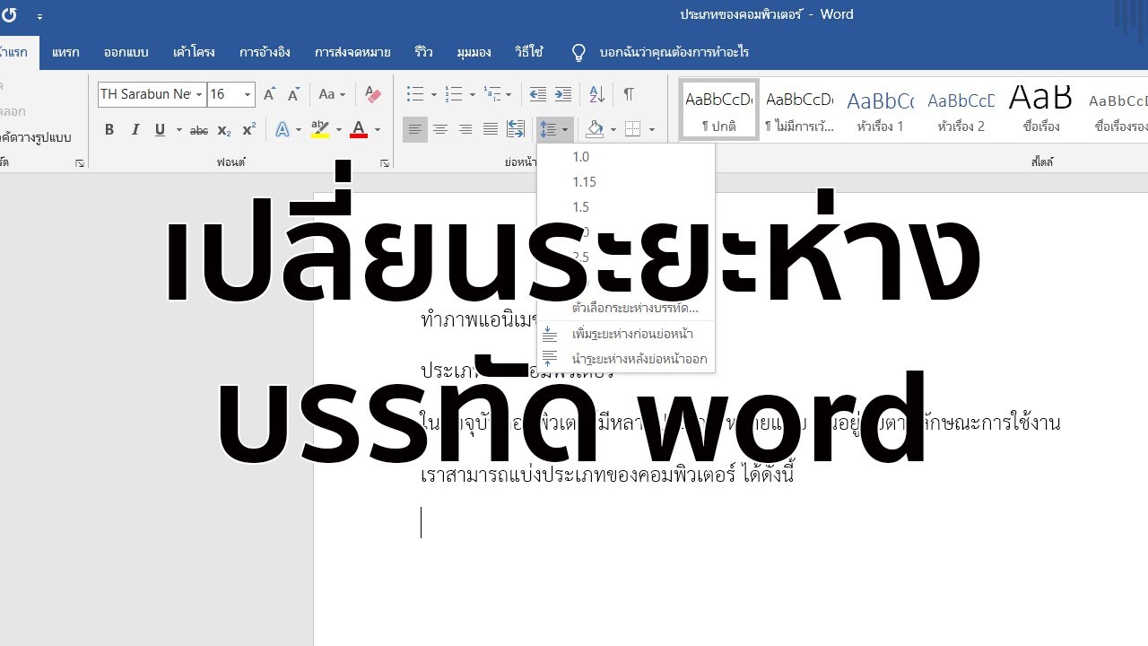1148x646 pixels.
Task: Select line spacing 1.5
Action: [x=626, y=207]
